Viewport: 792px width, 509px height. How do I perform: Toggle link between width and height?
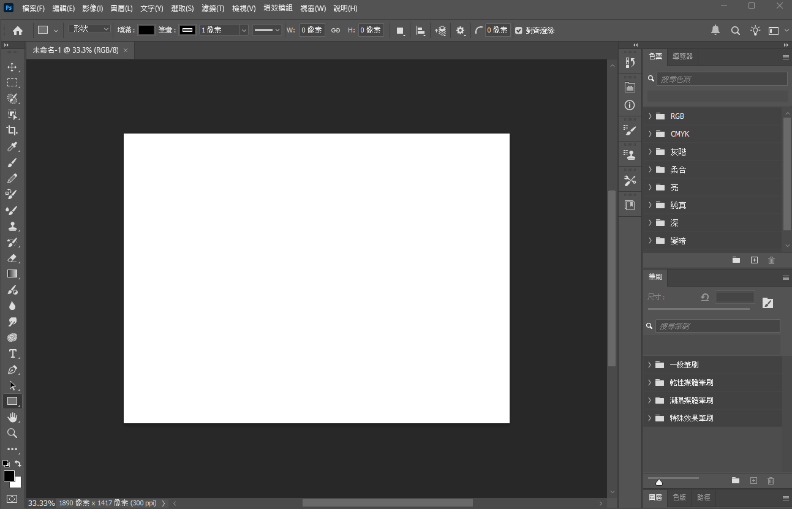click(335, 30)
